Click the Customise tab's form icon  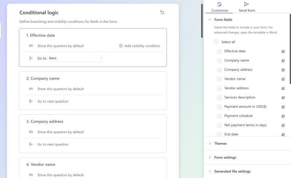(x=220, y=4)
